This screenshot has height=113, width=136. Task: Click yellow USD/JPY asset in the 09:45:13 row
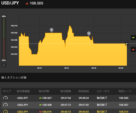(22, 112)
